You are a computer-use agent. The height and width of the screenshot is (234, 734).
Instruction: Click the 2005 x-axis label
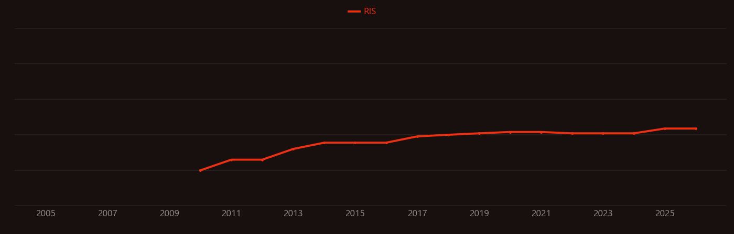(x=46, y=214)
